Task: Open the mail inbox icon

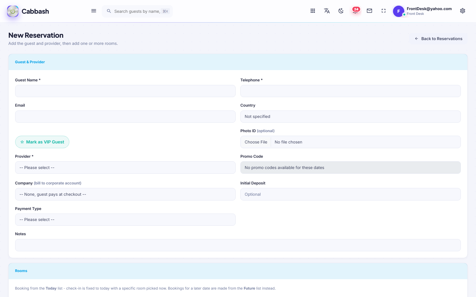Action: [x=369, y=11]
